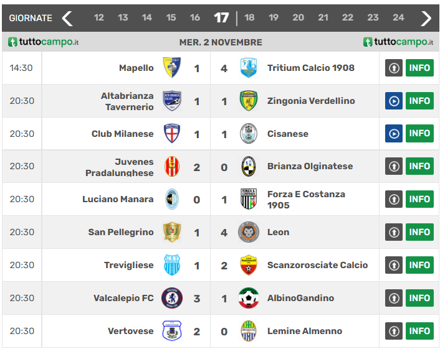Click upload icon for Valcalepio FC match
Screen dimensions: 440x349
pyautogui.click(x=393, y=298)
